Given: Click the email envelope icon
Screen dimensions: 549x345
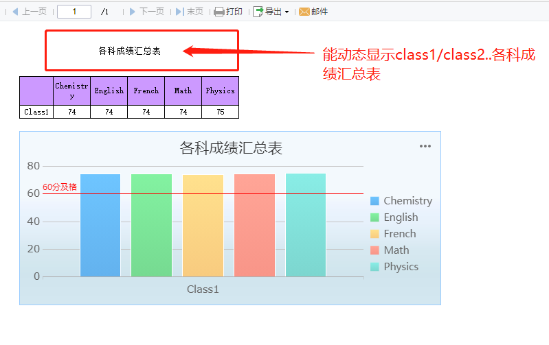Looking at the screenshot, I should point(304,12).
